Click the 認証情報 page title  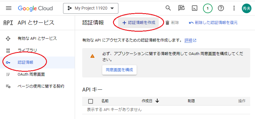[x=93, y=23]
